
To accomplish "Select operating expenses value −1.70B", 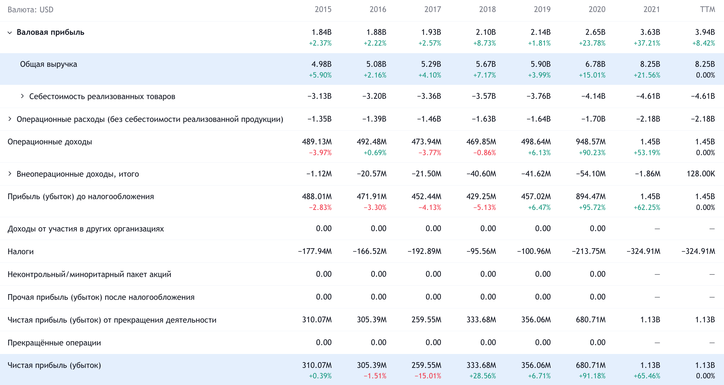I will 593,119.
